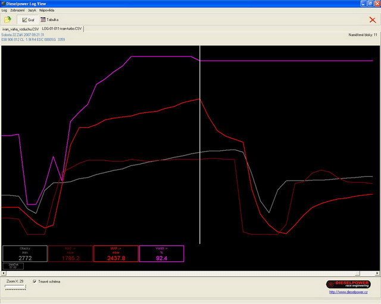Close the log using the red X
The image size is (381, 304).
pyautogui.click(x=373, y=20)
